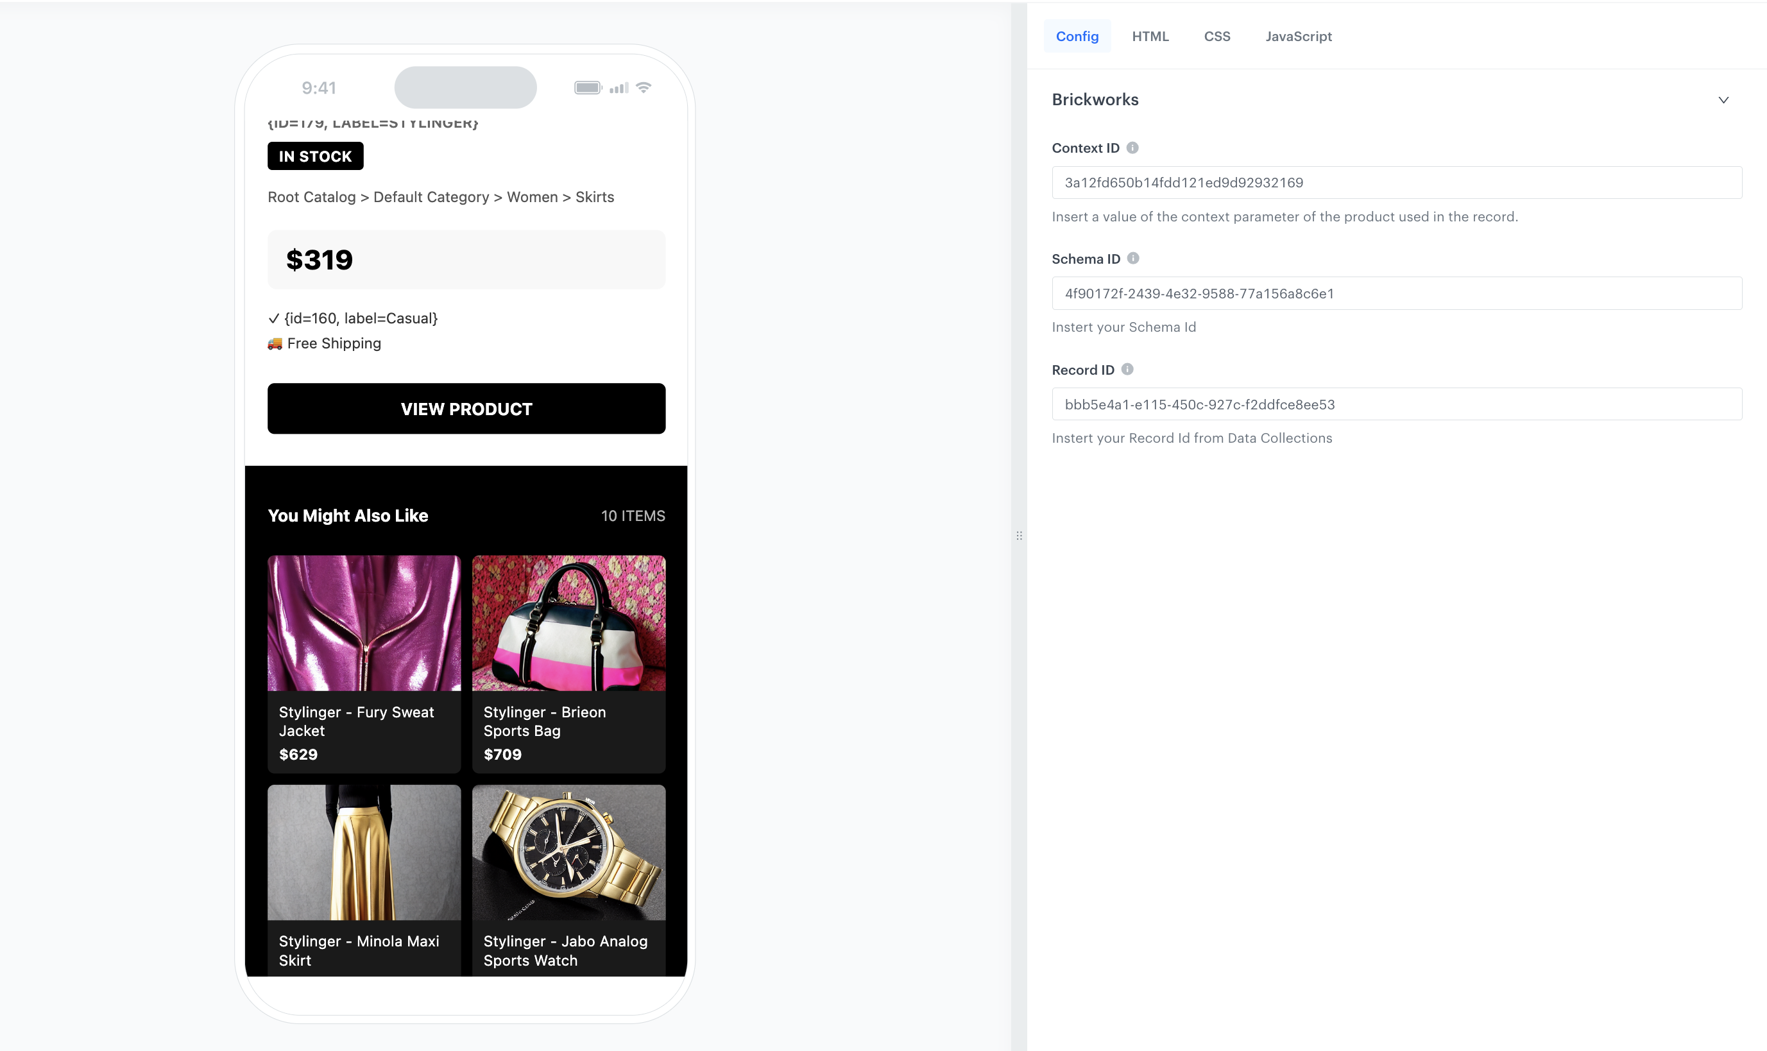
Task: Select the Brieon Sports Bag image
Action: 568,623
